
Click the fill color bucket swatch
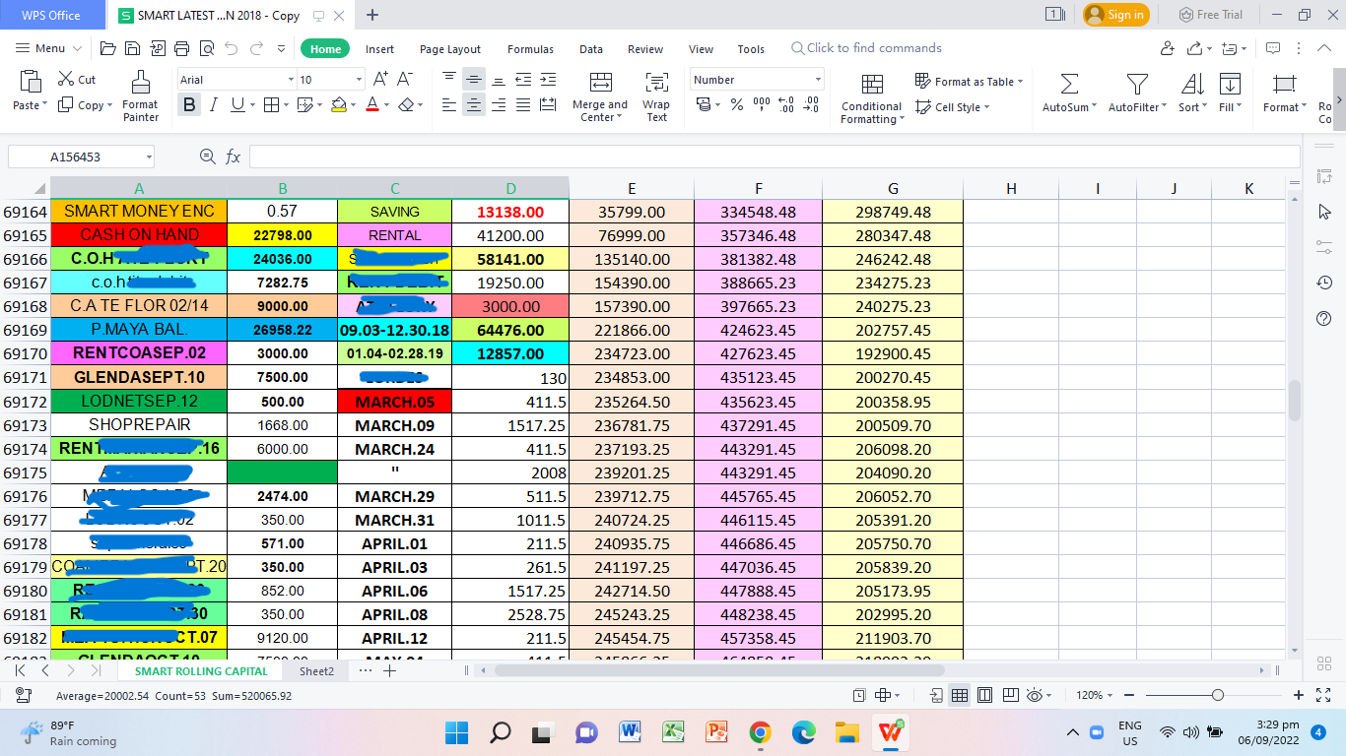pyautogui.click(x=338, y=104)
